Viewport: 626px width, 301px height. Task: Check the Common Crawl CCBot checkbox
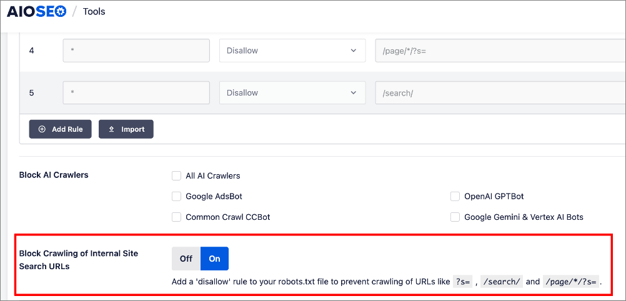tap(176, 217)
